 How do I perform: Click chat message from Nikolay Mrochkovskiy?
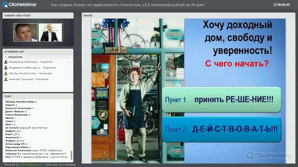point(21,102)
